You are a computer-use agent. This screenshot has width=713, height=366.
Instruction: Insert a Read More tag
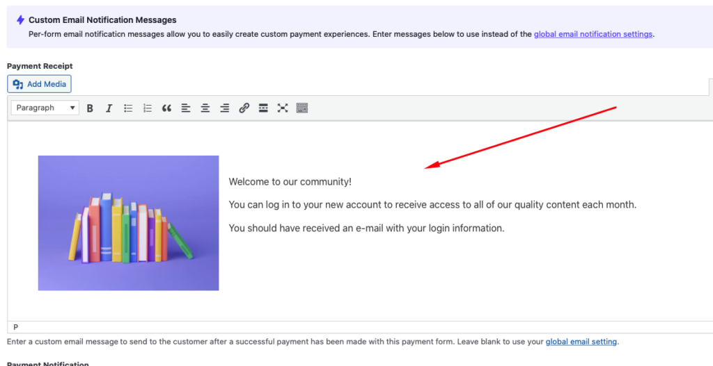point(263,108)
